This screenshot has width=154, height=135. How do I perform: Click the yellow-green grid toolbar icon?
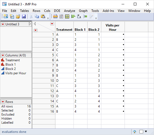pos(67,16)
